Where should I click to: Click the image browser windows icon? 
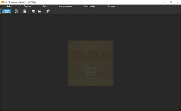pyautogui.click(x=33, y=11)
